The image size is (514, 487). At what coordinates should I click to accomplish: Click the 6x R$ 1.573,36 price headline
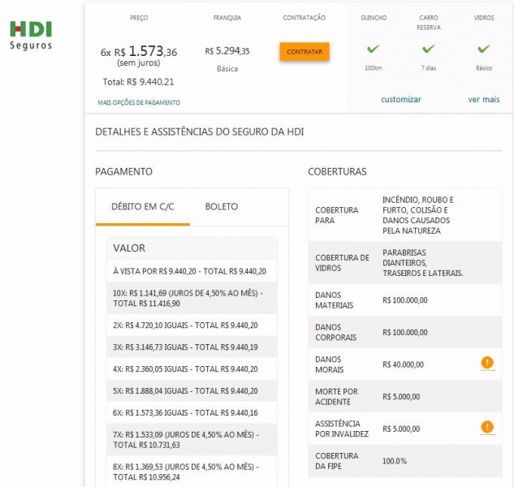coord(139,51)
